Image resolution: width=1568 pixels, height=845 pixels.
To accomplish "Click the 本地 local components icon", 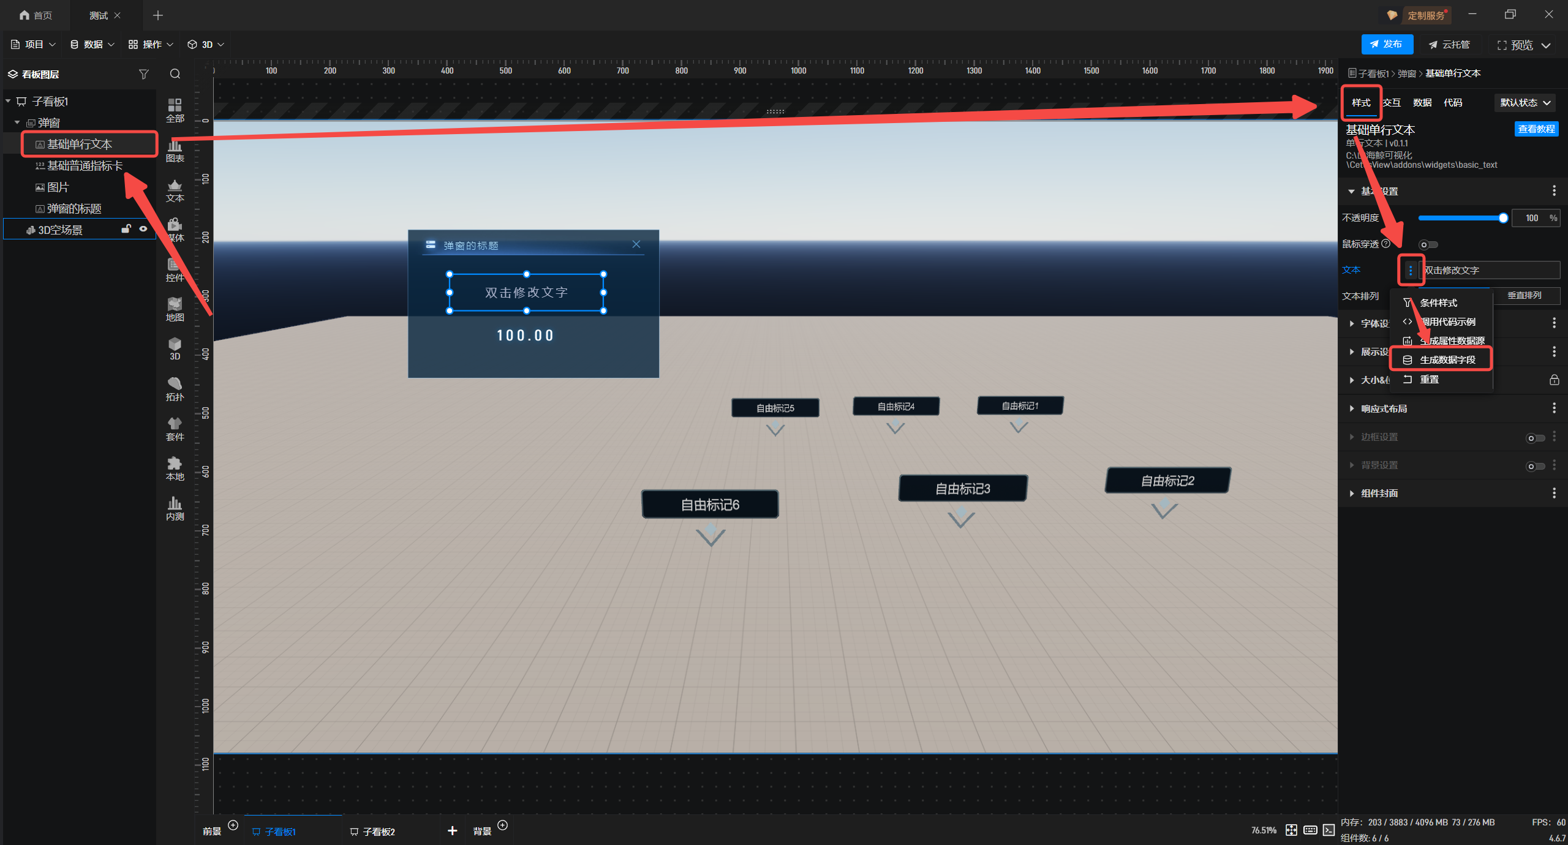I will [175, 468].
